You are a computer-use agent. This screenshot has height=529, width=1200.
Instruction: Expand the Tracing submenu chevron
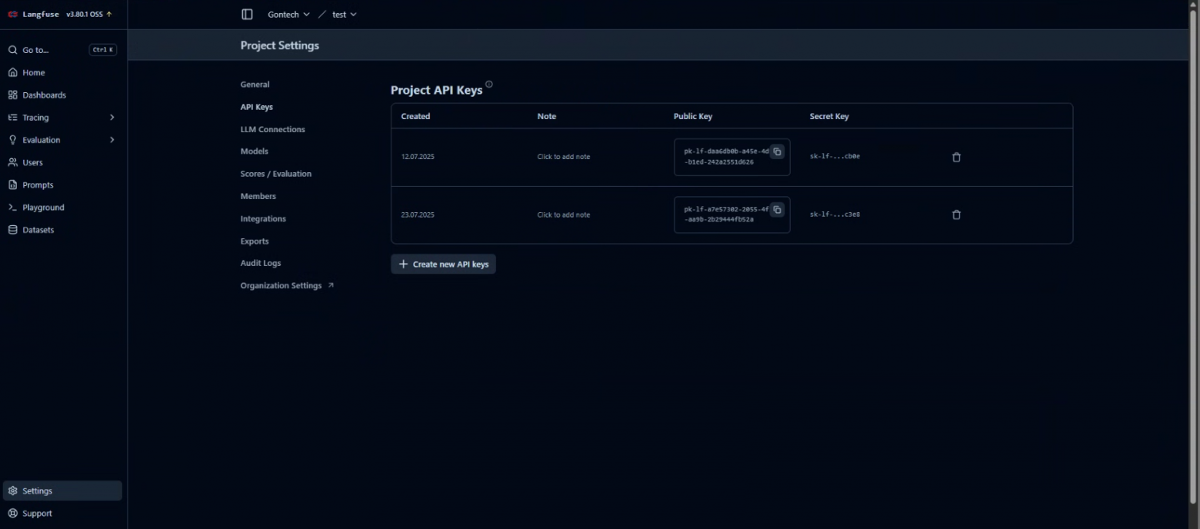tap(112, 118)
